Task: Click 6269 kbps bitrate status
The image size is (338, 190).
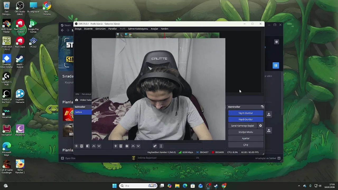Action: pyautogui.click(x=186, y=152)
